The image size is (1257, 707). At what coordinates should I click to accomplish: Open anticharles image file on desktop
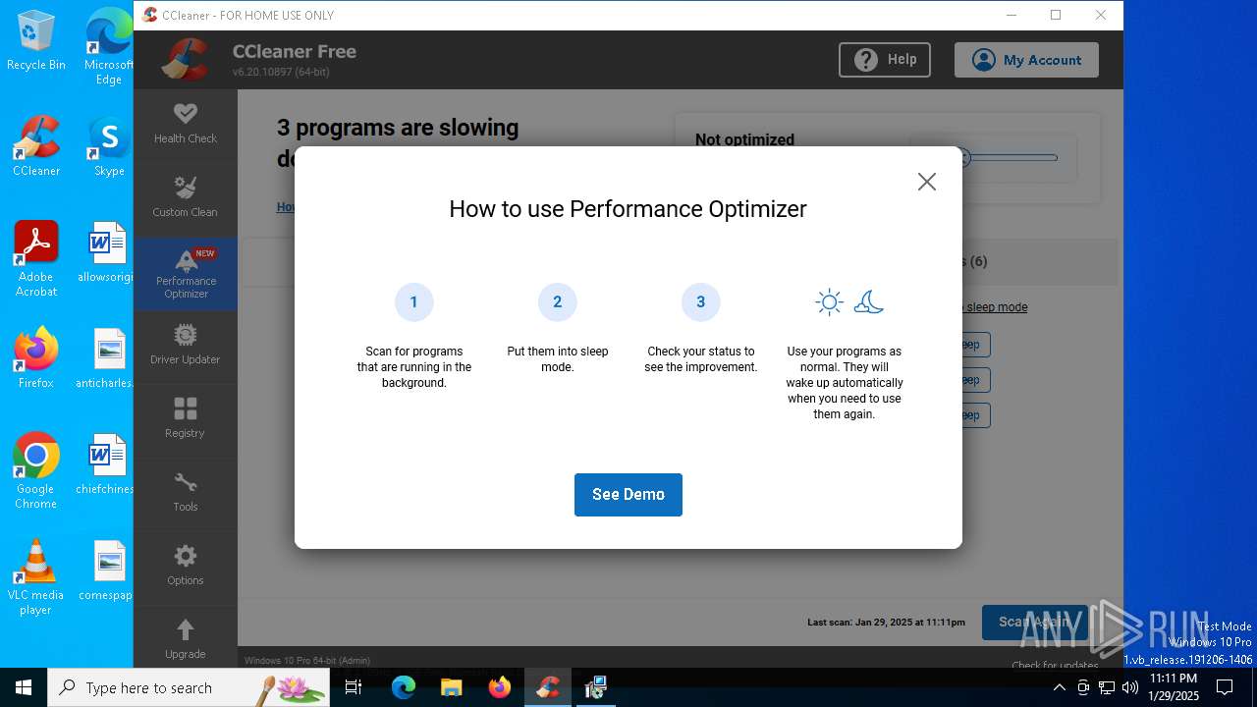(x=106, y=358)
